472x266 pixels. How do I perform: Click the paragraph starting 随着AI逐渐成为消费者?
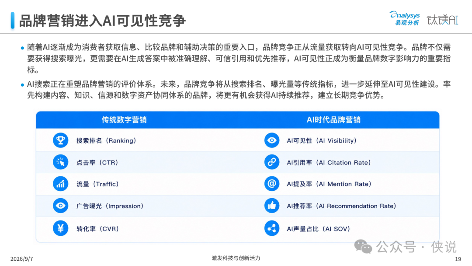point(239,59)
